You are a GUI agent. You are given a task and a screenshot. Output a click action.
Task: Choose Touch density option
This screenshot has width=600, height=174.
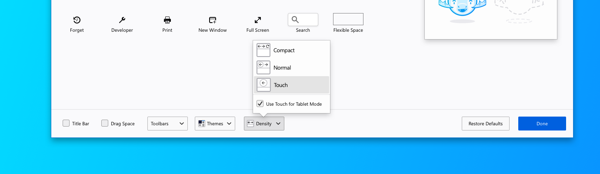pos(291,85)
